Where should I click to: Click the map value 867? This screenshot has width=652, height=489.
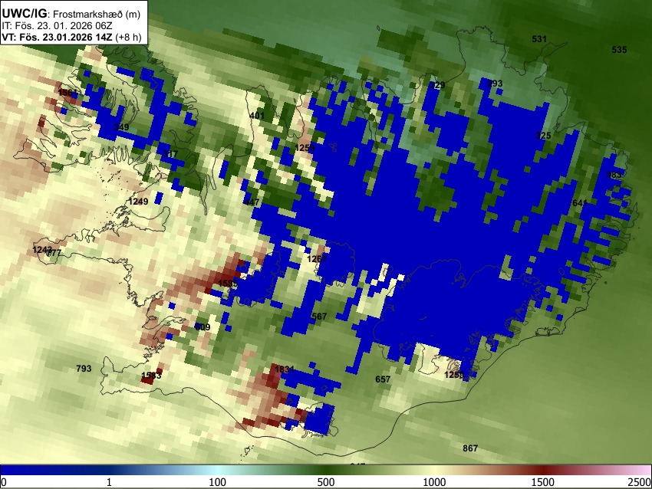click(x=470, y=448)
